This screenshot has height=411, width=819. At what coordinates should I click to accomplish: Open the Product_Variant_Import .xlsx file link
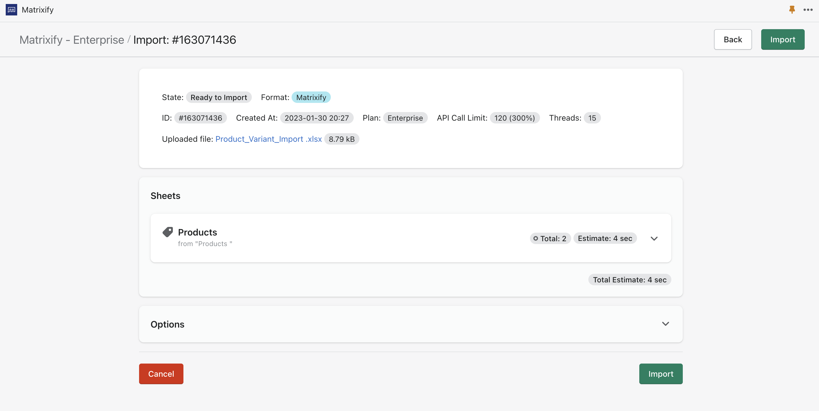click(268, 139)
